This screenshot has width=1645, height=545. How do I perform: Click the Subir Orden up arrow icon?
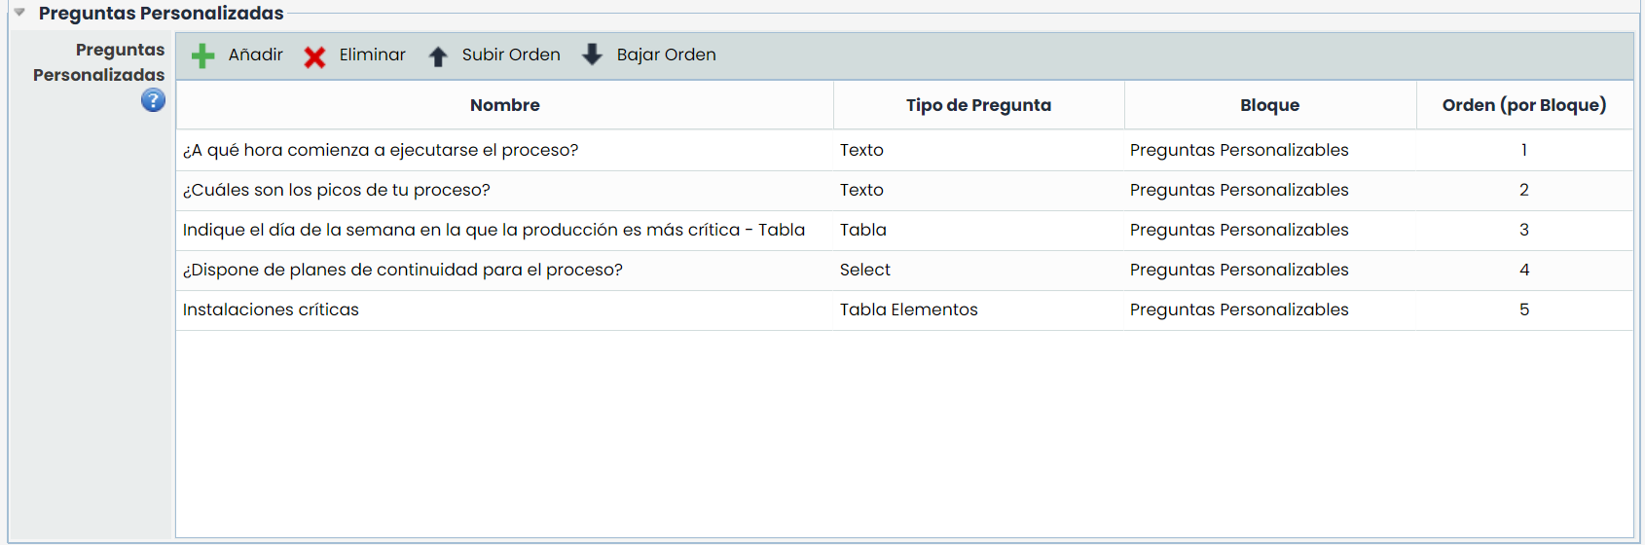(438, 56)
